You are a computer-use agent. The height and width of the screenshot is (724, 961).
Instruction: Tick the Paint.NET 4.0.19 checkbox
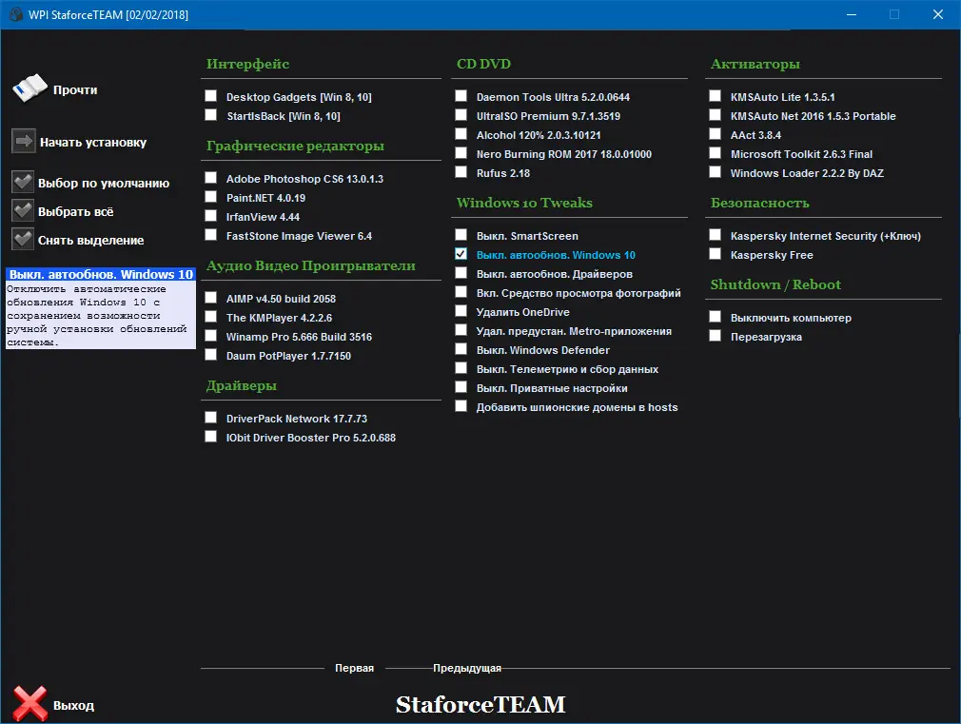click(x=211, y=196)
